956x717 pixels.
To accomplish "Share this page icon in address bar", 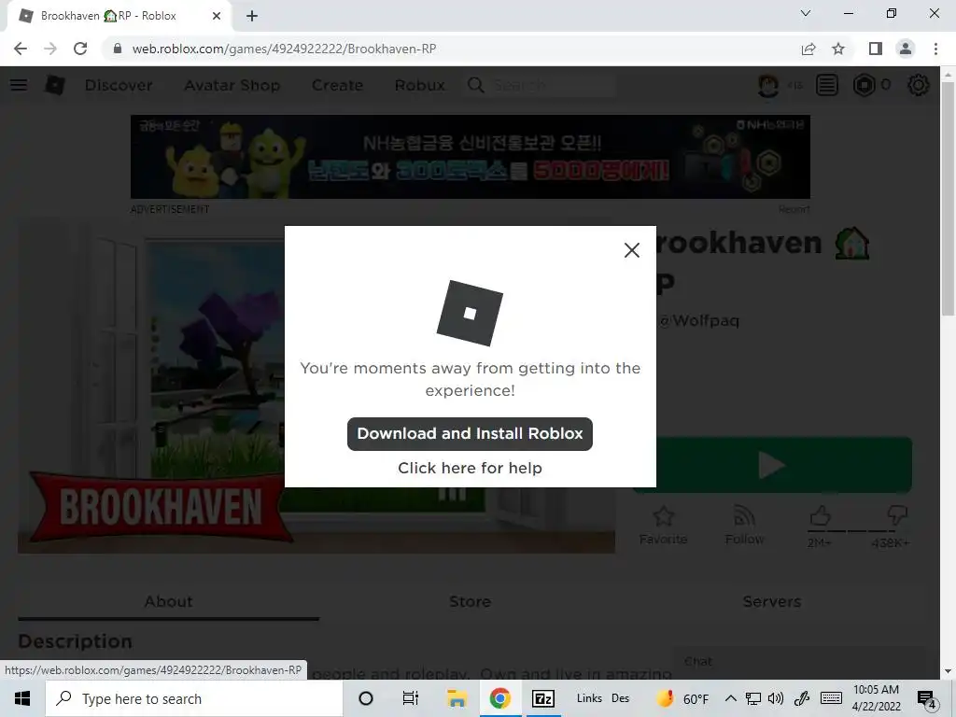I will click(x=808, y=49).
